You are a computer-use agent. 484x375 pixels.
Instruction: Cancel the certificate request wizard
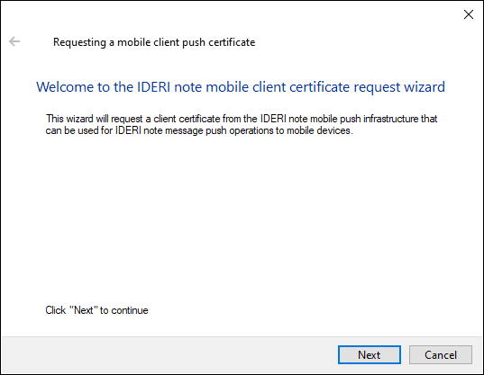[441, 354]
